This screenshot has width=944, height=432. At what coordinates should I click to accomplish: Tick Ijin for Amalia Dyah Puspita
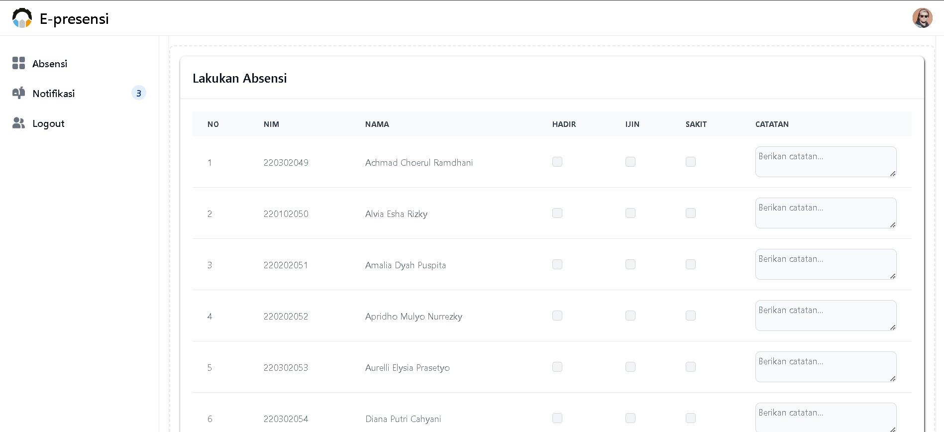[x=630, y=264]
